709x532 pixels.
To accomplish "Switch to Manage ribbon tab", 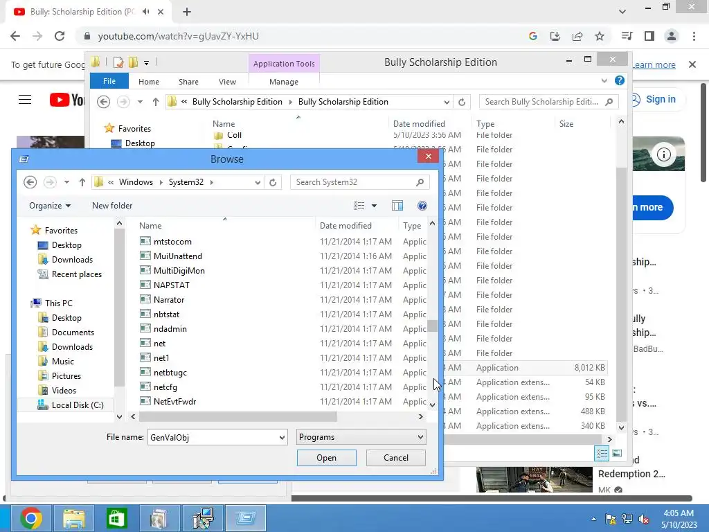I will [284, 82].
